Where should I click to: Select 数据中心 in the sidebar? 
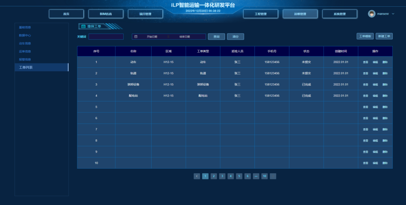(25, 36)
